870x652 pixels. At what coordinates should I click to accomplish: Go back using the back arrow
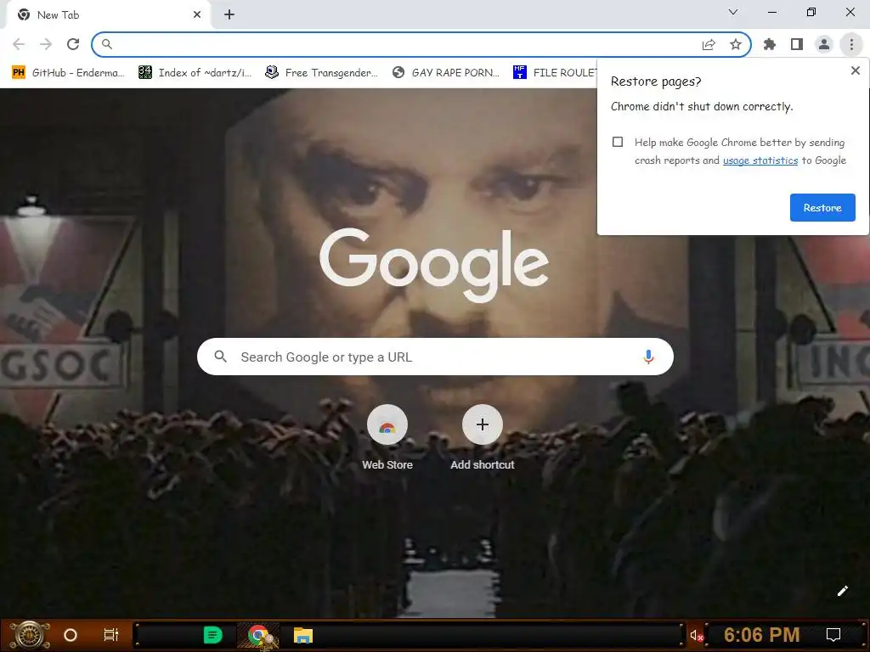pyautogui.click(x=19, y=44)
